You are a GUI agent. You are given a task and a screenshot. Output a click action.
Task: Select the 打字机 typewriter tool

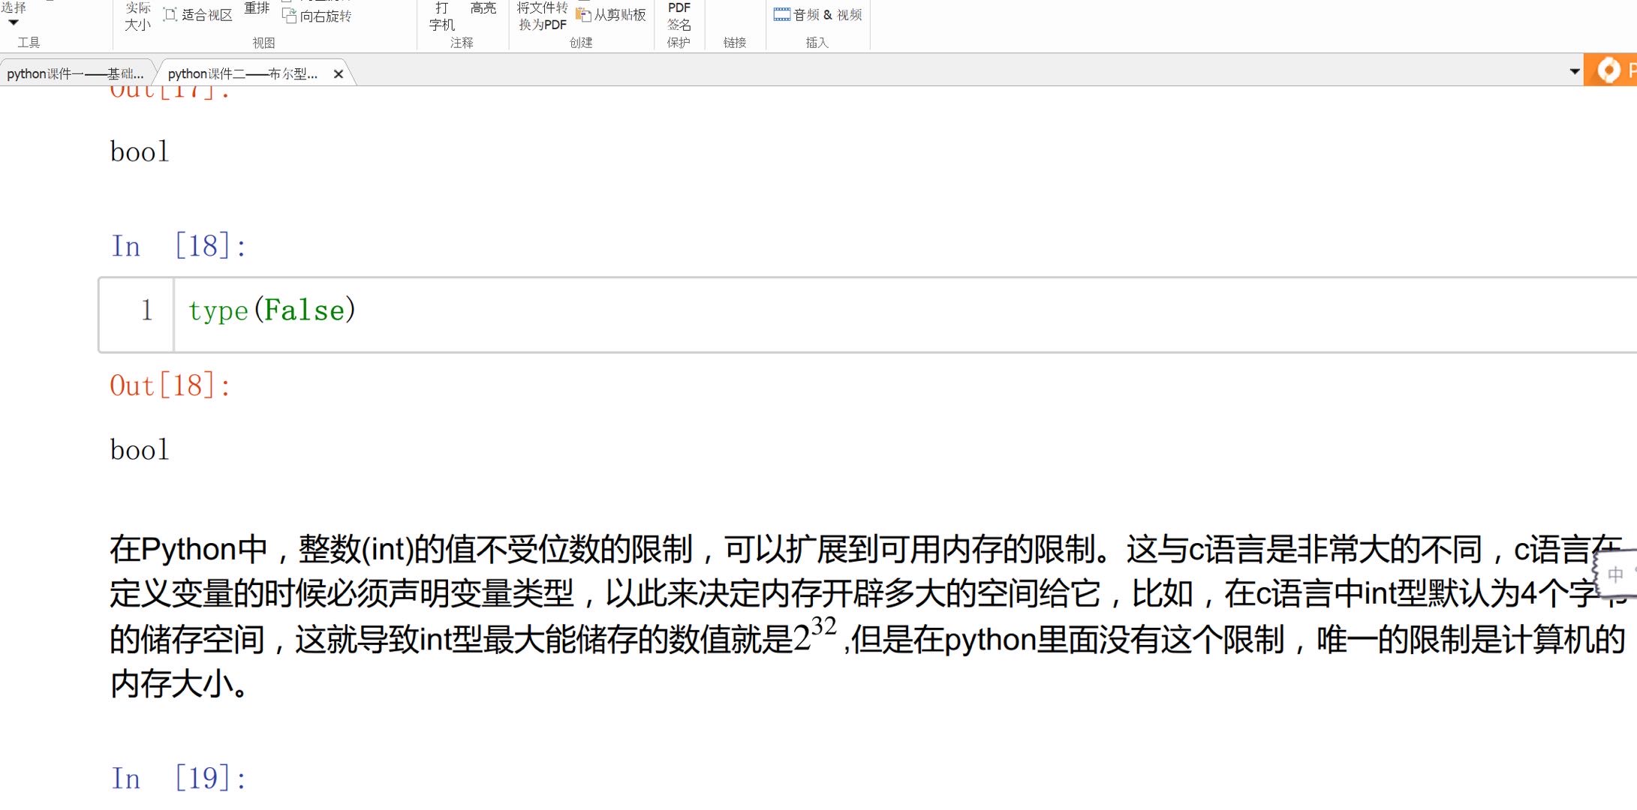441,16
